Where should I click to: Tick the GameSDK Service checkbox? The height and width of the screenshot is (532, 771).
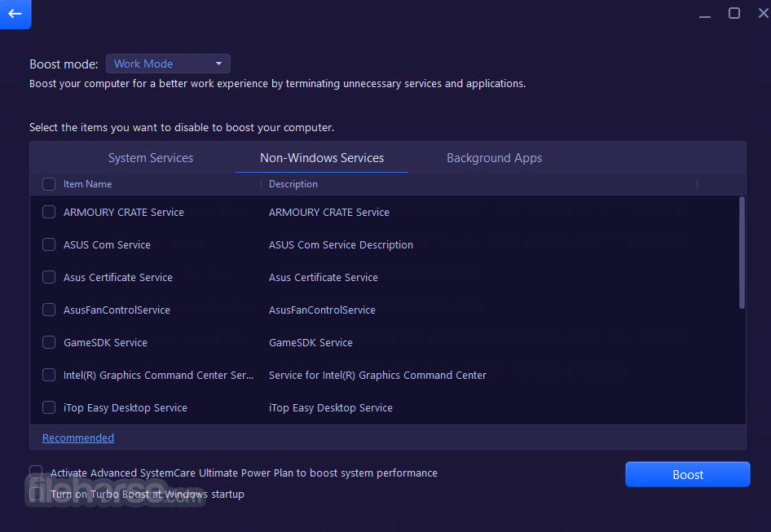pos(49,342)
